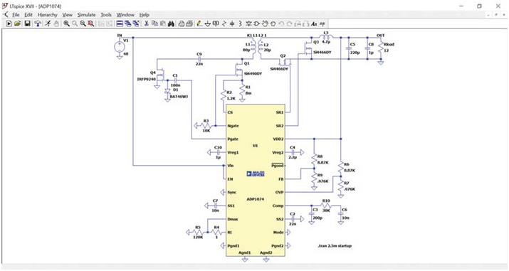The width and height of the screenshot is (509, 271).
Task: Click the .tran 2.5m startup directive
Action: [x=335, y=245]
